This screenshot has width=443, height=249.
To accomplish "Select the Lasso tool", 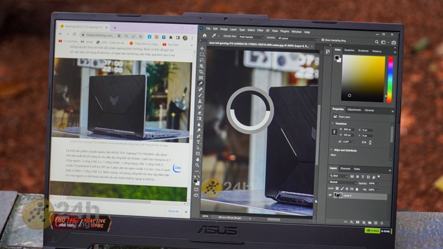I will (202, 60).
